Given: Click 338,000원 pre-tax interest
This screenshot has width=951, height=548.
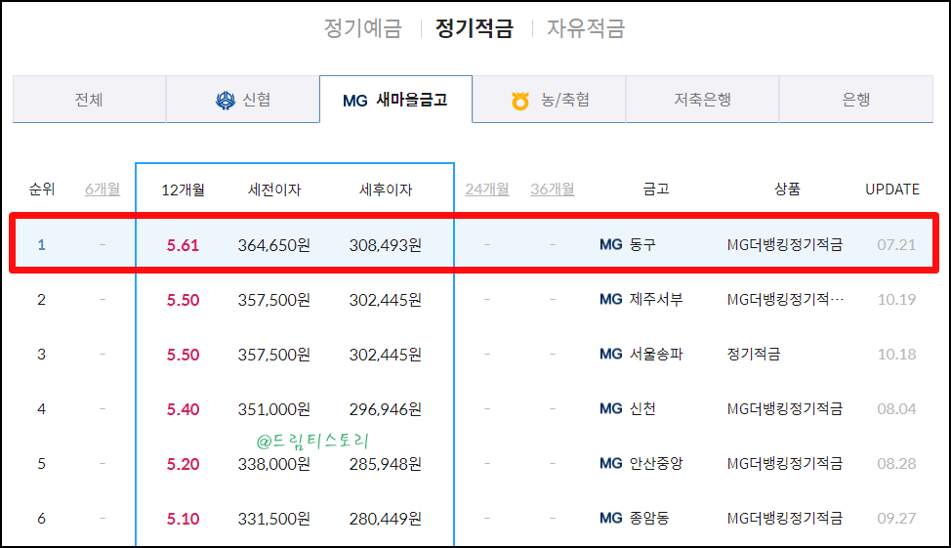Looking at the screenshot, I should coord(274,464).
